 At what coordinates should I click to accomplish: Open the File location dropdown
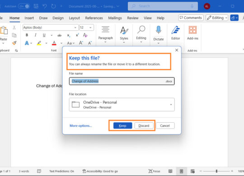[x=122, y=105]
